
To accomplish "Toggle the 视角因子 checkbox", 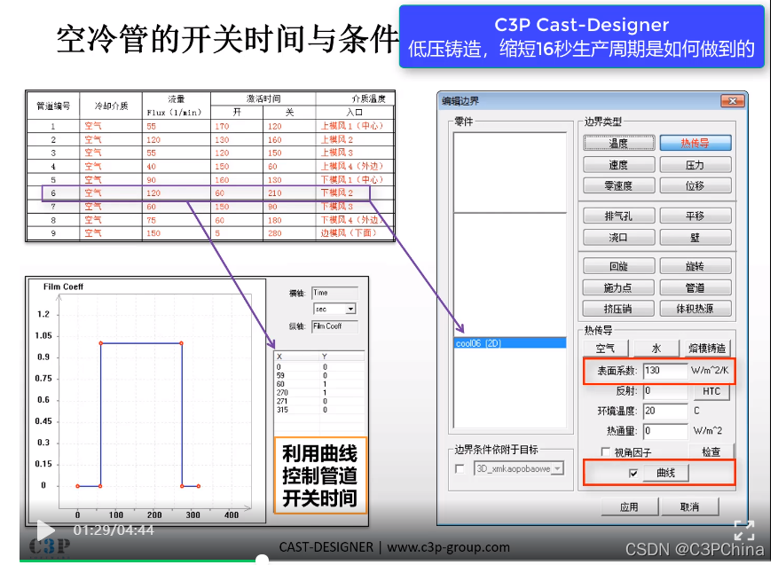I will tap(605, 451).
